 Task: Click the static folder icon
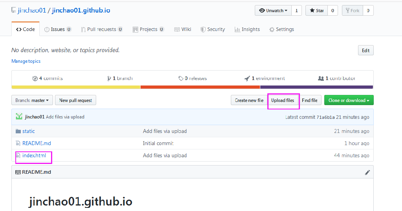click(x=18, y=131)
